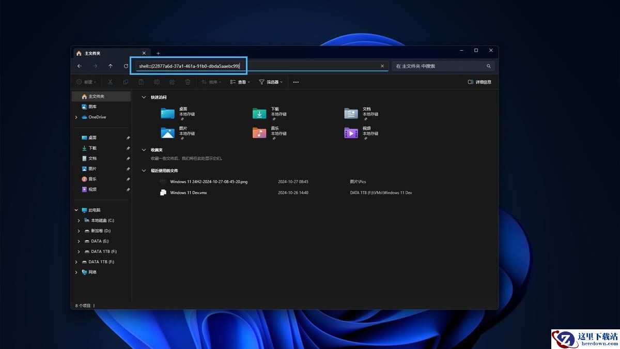Image resolution: width=620 pixels, height=349 pixels.
Task: Select pinned 音乐 in the sidebar
Action: click(x=89, y=179)
